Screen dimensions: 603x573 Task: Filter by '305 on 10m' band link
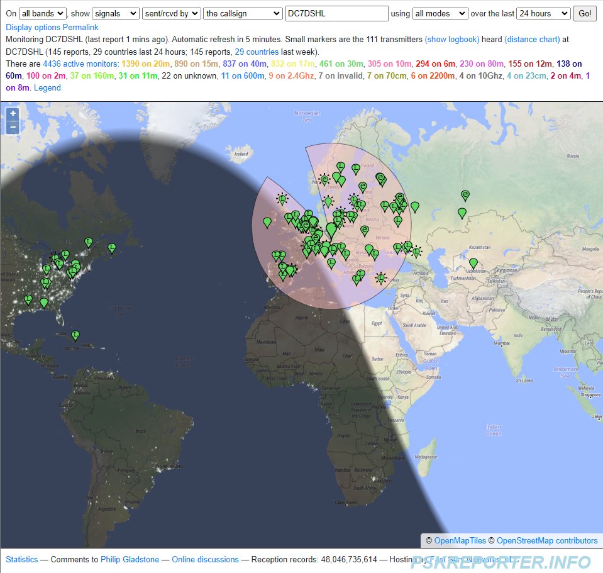[x=389, y=64]
